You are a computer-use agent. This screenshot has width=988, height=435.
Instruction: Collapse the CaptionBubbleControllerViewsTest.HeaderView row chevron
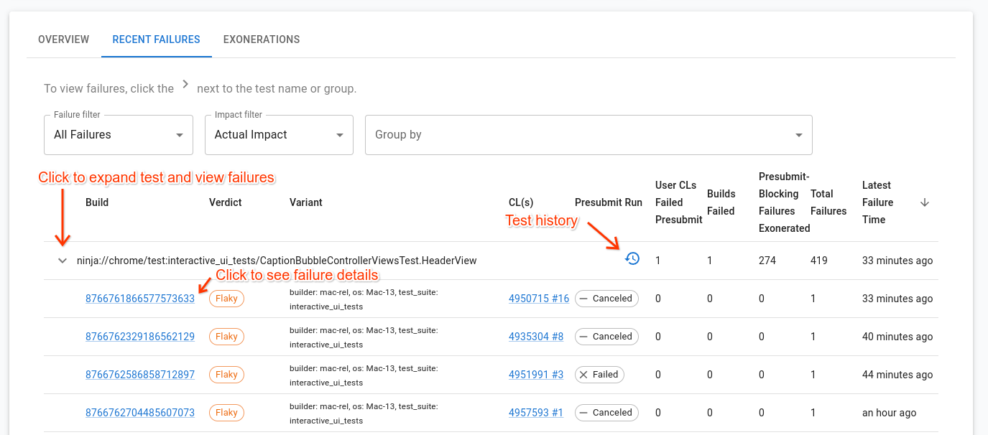pyautogui.click(x=63, y=261)
